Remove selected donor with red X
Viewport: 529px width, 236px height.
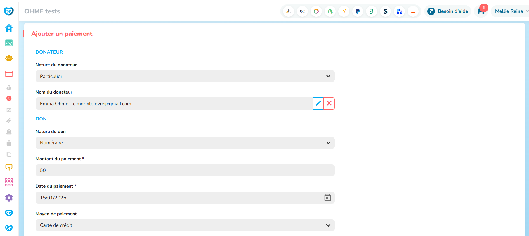point(329,104)
